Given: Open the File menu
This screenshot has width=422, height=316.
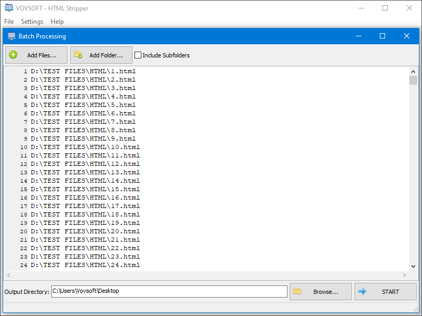Looking at the screenshot, I should [8, 22].
